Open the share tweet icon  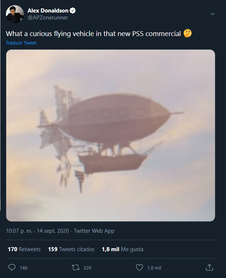point(209,267)
